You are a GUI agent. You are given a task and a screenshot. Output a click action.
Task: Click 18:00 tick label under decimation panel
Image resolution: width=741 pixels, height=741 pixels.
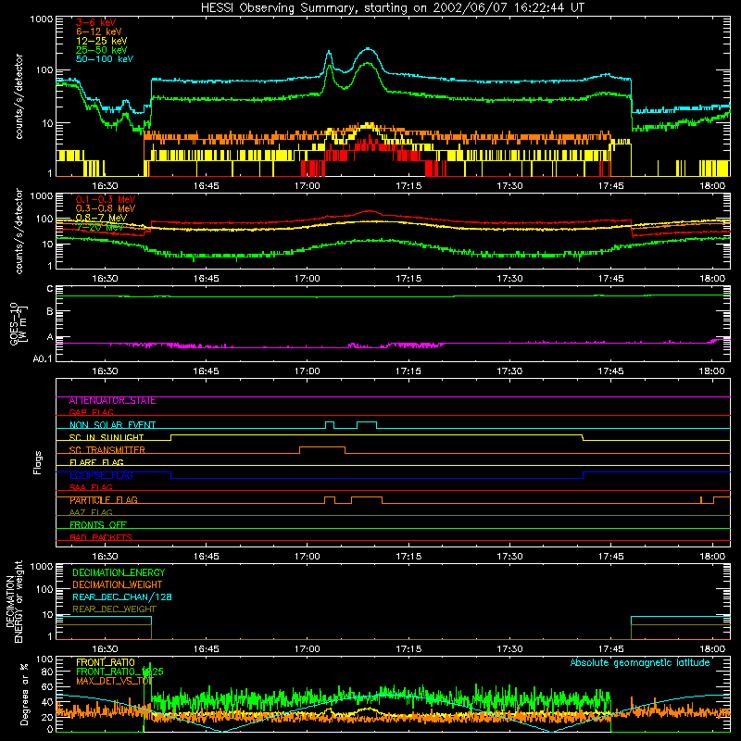[712, 649]
